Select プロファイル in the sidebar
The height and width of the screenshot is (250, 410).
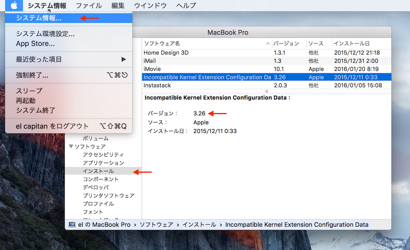coord(98,204)
